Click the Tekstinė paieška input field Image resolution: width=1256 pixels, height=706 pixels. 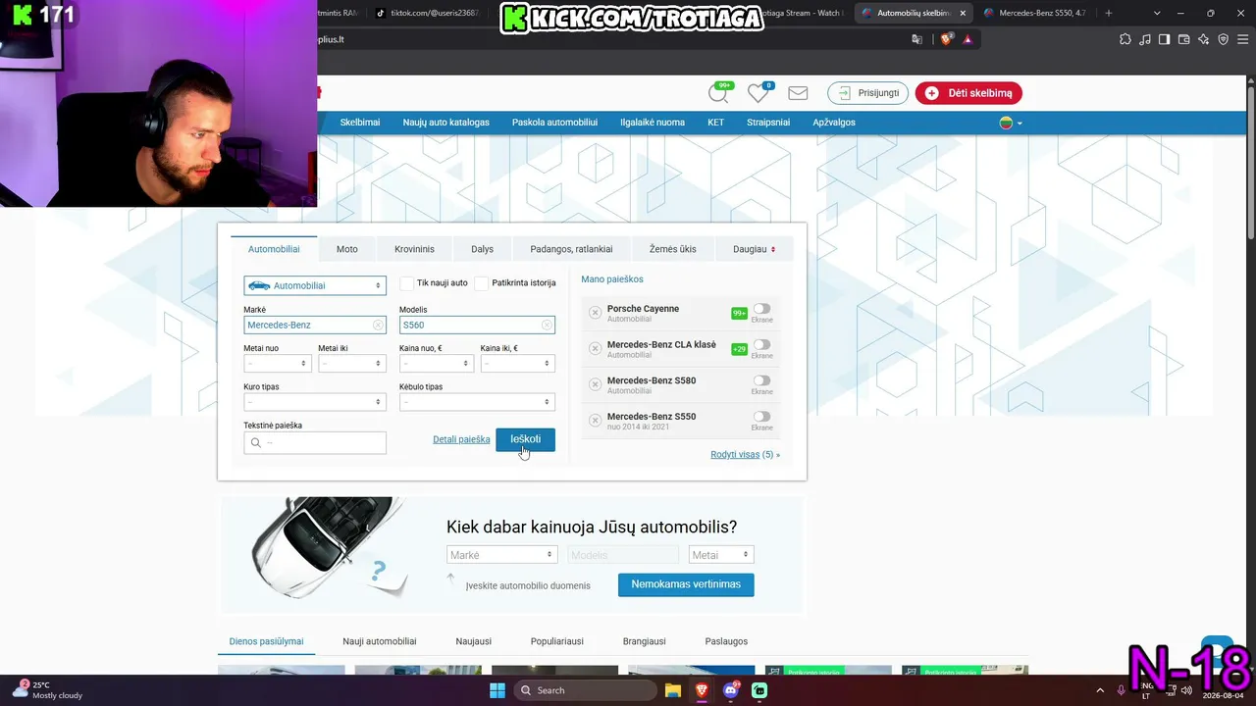pyautogui.click(x=315, y=443)
